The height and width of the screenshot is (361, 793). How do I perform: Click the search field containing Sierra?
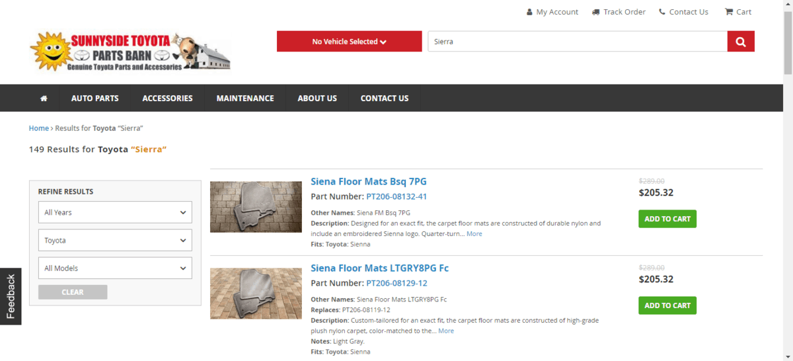click(x=578, y=42)
